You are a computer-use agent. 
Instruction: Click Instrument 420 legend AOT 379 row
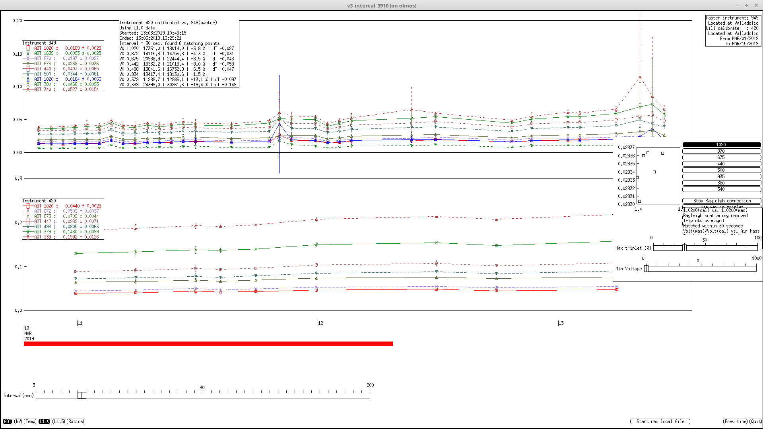pyautogui.click(x=63, y=232)
